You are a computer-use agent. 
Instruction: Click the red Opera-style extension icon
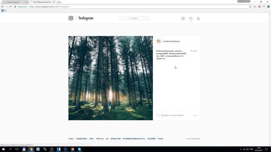260,7
